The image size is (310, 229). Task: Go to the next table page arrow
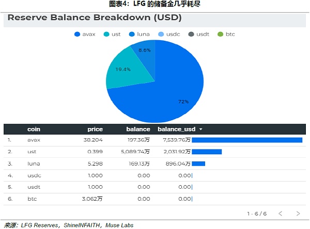(298, 214)
